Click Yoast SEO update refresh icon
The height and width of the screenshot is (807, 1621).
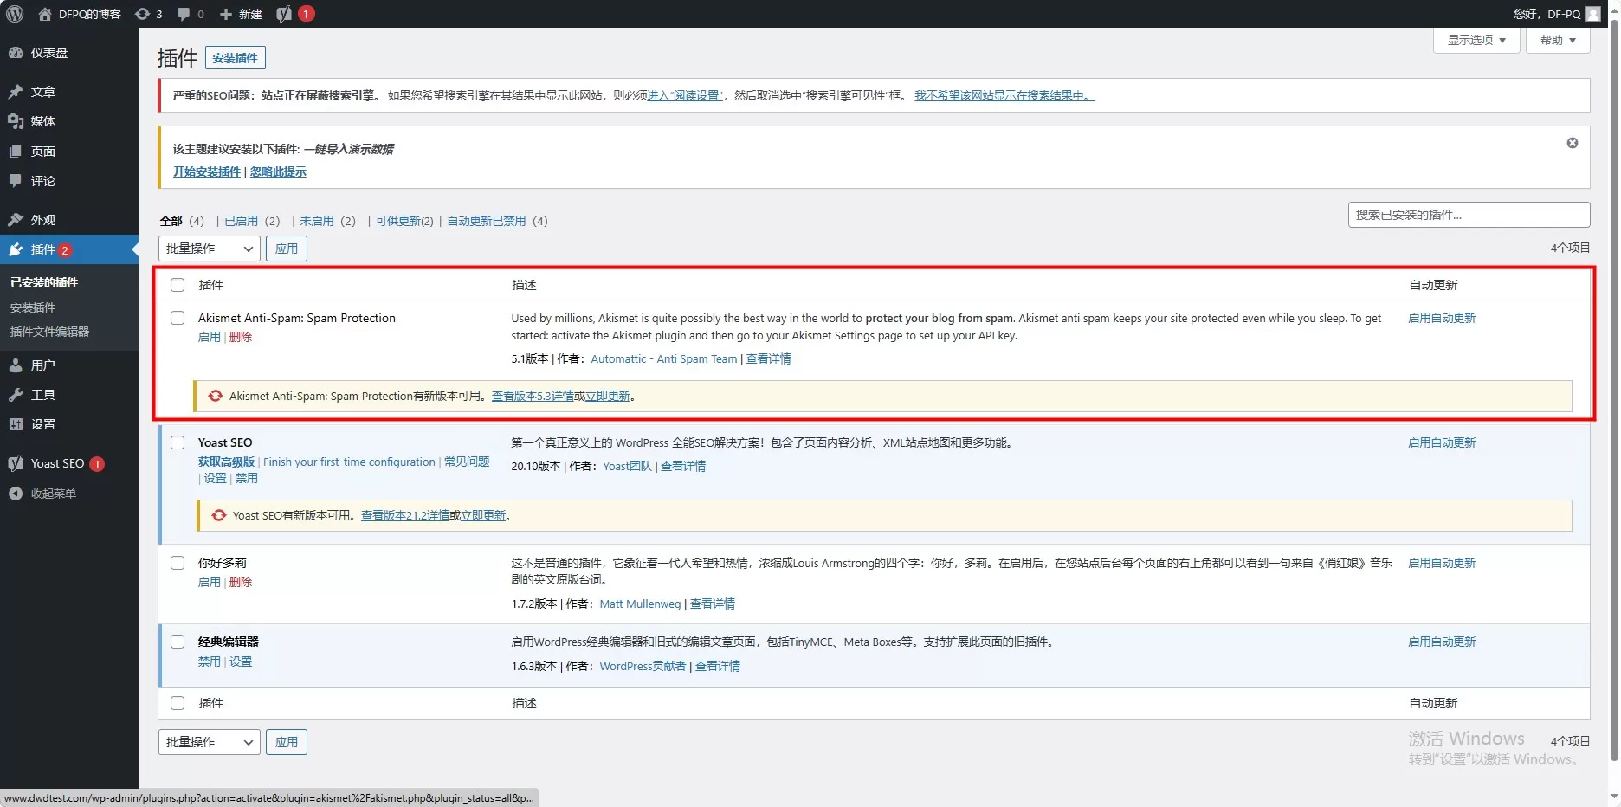point(219,515)
